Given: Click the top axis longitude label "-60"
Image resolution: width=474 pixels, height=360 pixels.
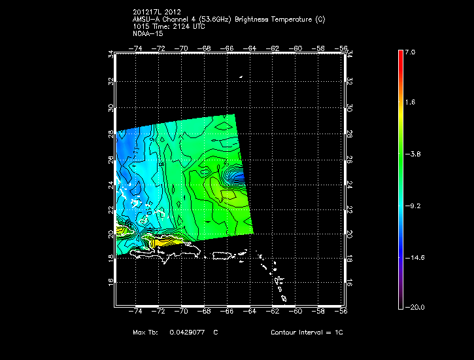Looking at the screenshot, I should click(296, 48).
